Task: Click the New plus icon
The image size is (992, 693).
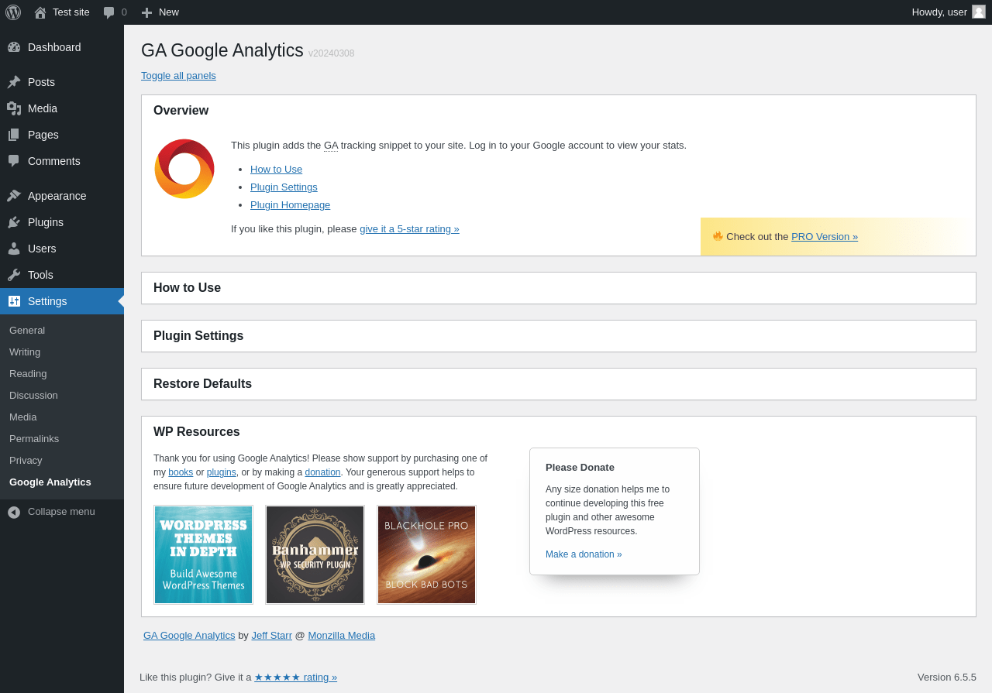Action: [146, 12]
